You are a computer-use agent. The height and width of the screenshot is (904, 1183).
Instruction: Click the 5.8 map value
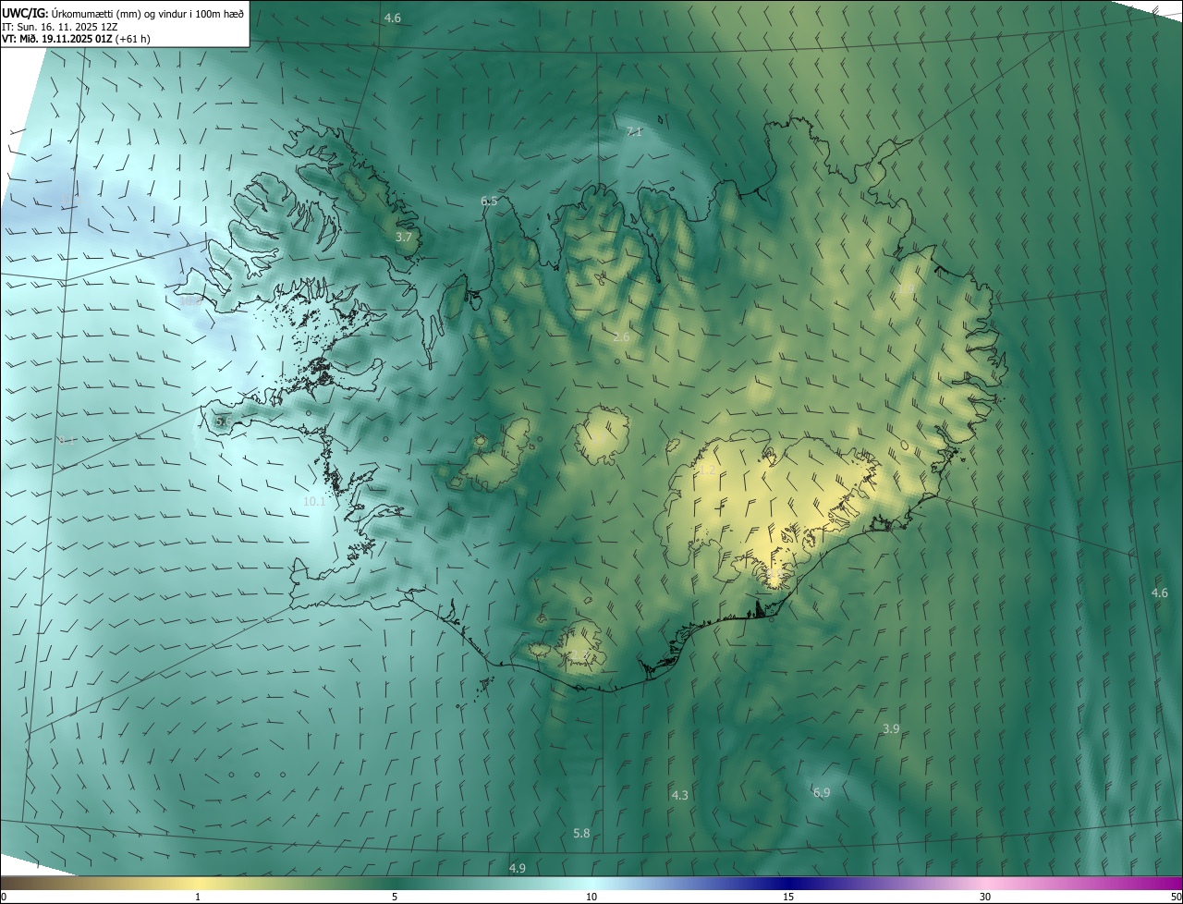tap(581, 834)
